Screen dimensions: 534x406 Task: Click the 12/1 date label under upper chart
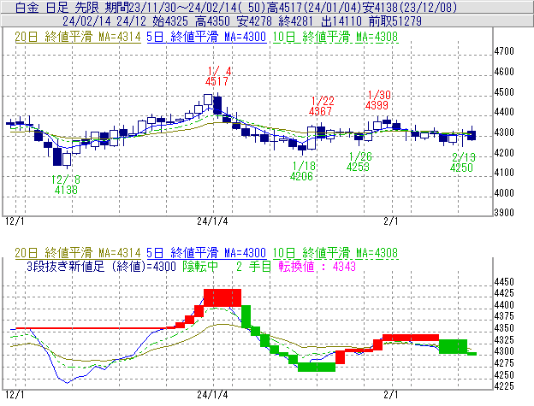point(15,221)
